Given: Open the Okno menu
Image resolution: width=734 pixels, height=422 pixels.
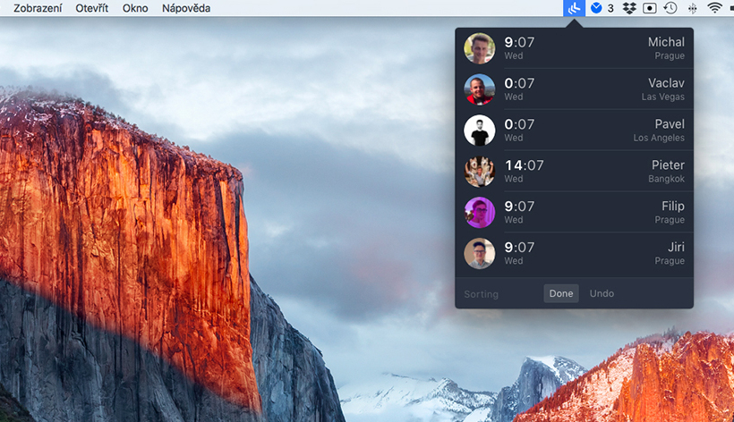Looking at the screenshot, I should pyautogui.click(x=136, y=8).
